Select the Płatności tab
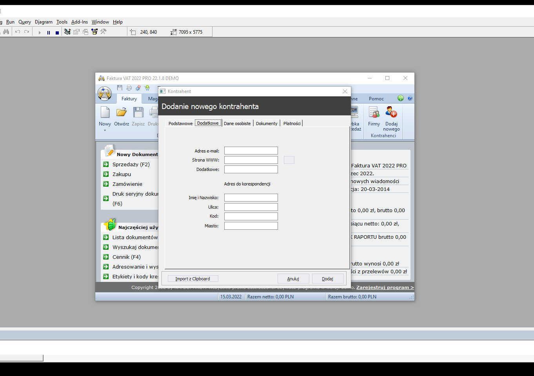Screen dimensions: 534x376 (292, 124)
